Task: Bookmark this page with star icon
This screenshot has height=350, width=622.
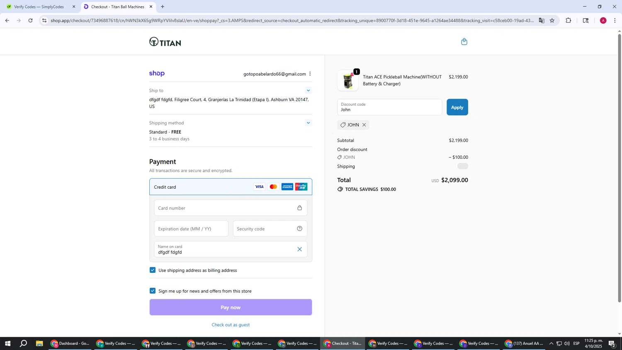Action: pos(552,20)
